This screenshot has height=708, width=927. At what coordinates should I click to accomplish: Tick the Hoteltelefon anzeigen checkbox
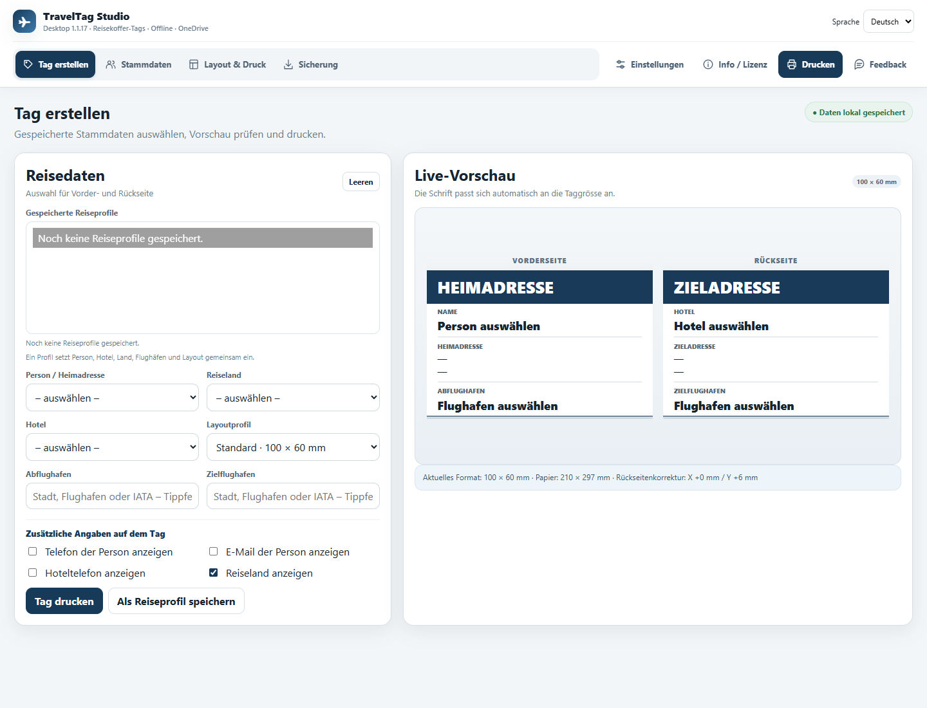[x=32, y=573]
